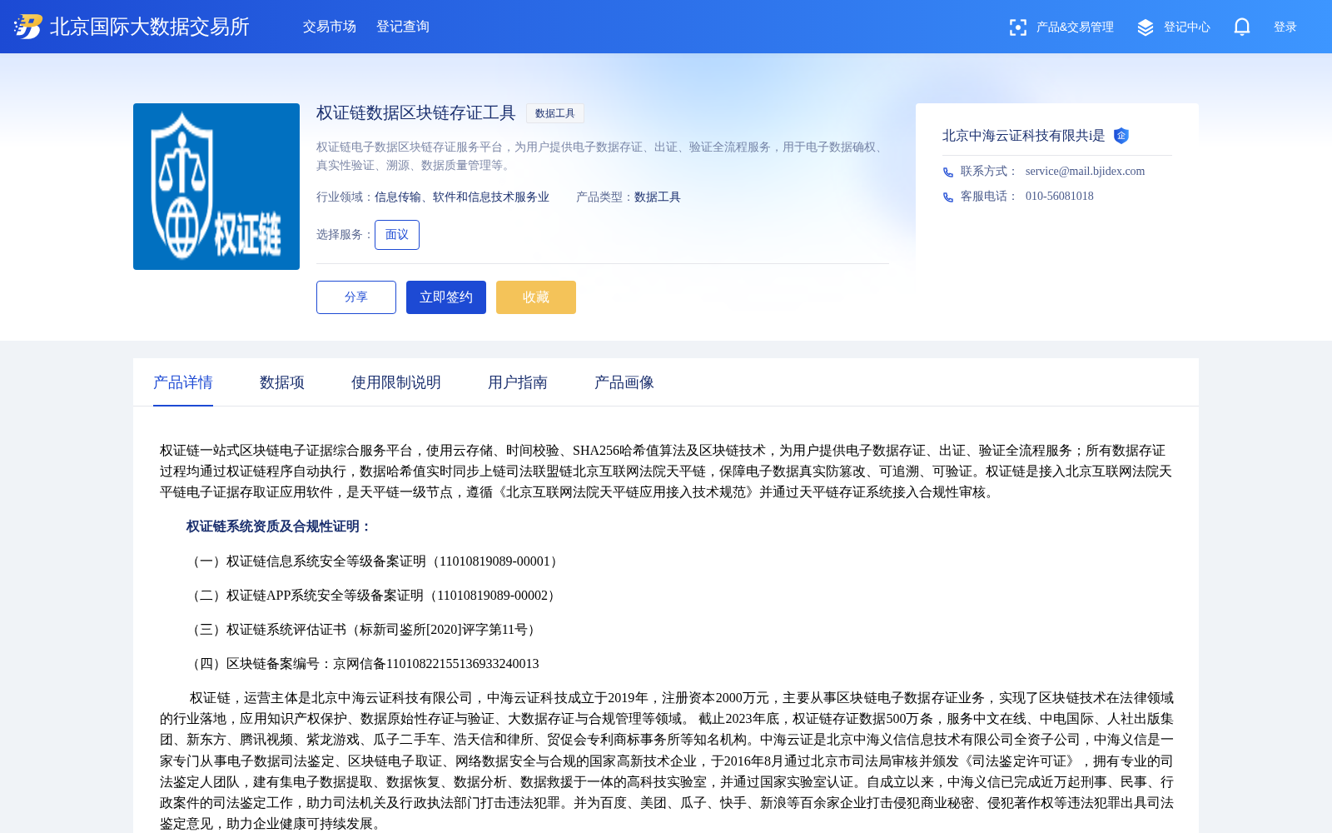Click the 登录 login link
Viewport: 1332px width, 833px height.
coord(1285,27)
